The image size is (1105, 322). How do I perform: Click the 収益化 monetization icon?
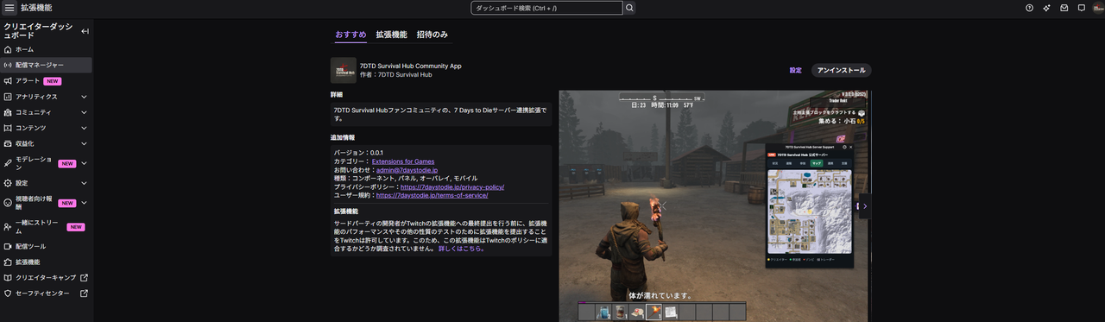click(x=8, y=143)
